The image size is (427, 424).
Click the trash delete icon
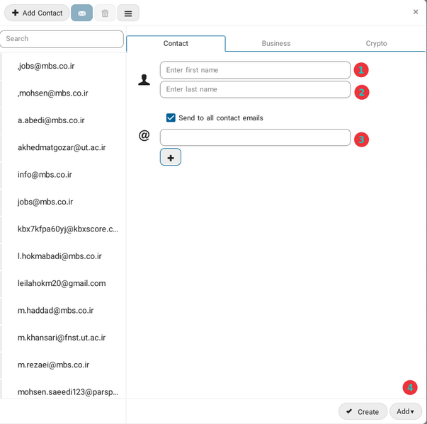[x=105, y=13]
